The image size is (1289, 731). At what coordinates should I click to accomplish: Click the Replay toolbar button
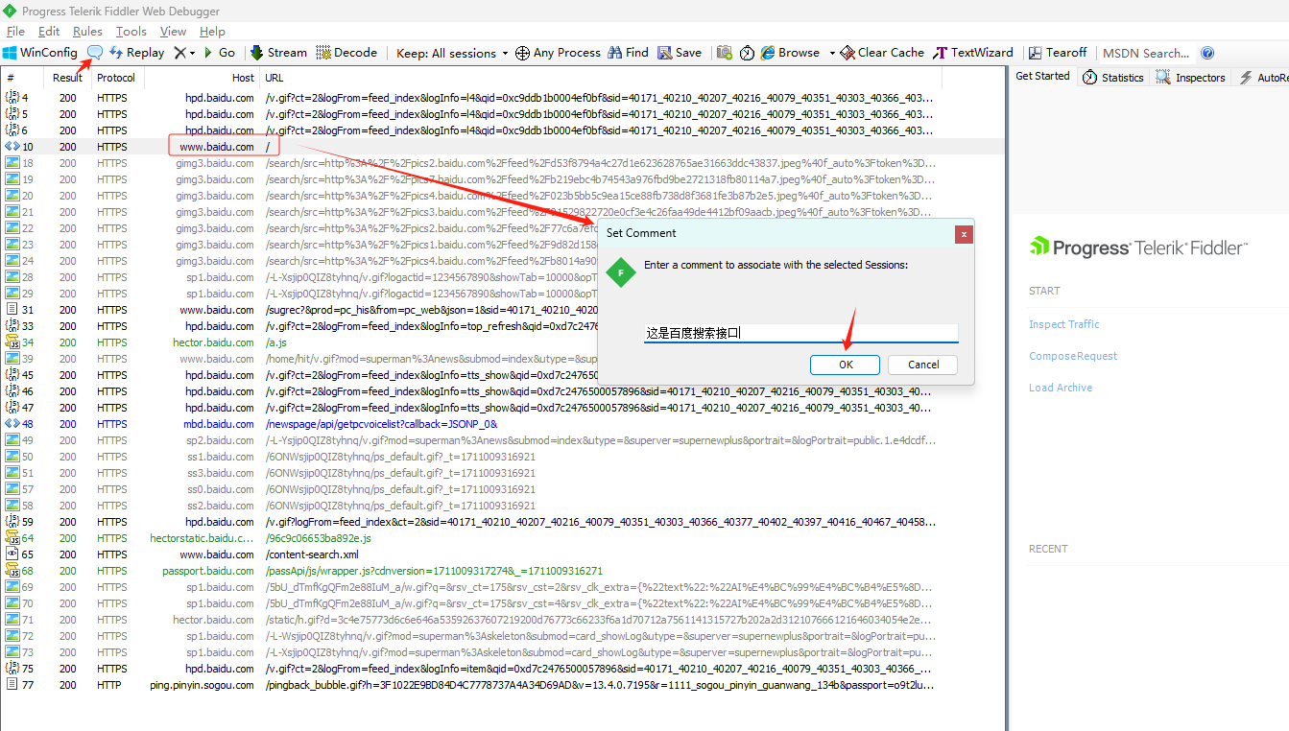(136, 53)
